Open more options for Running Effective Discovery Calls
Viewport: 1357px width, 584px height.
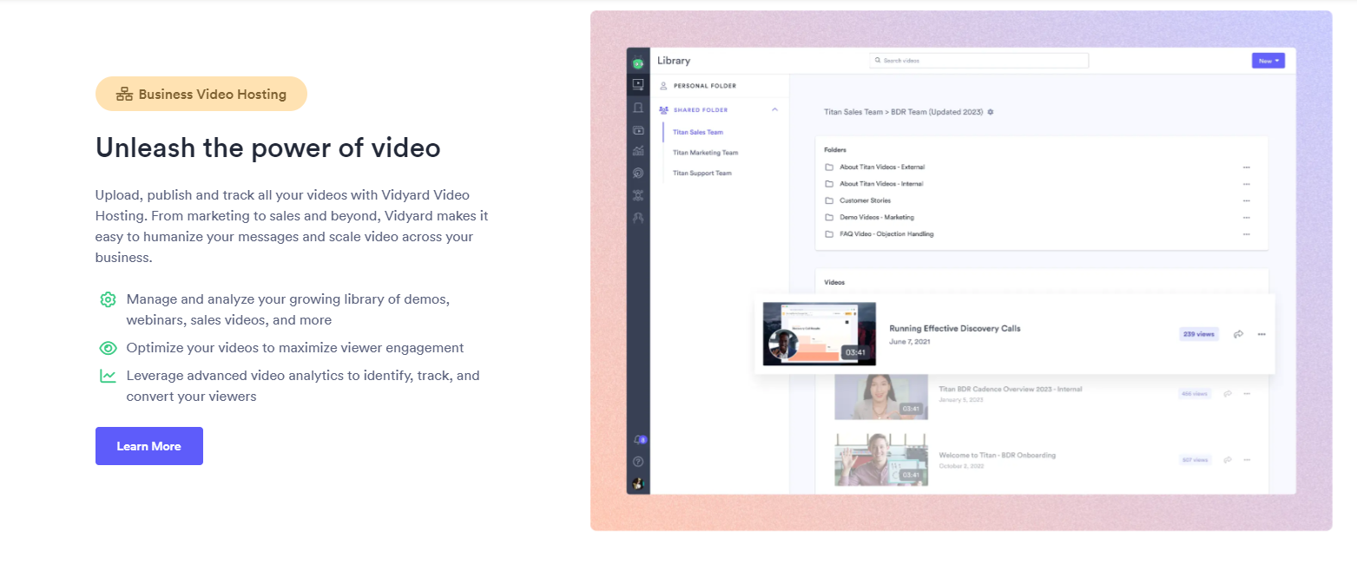point(1261,334)
